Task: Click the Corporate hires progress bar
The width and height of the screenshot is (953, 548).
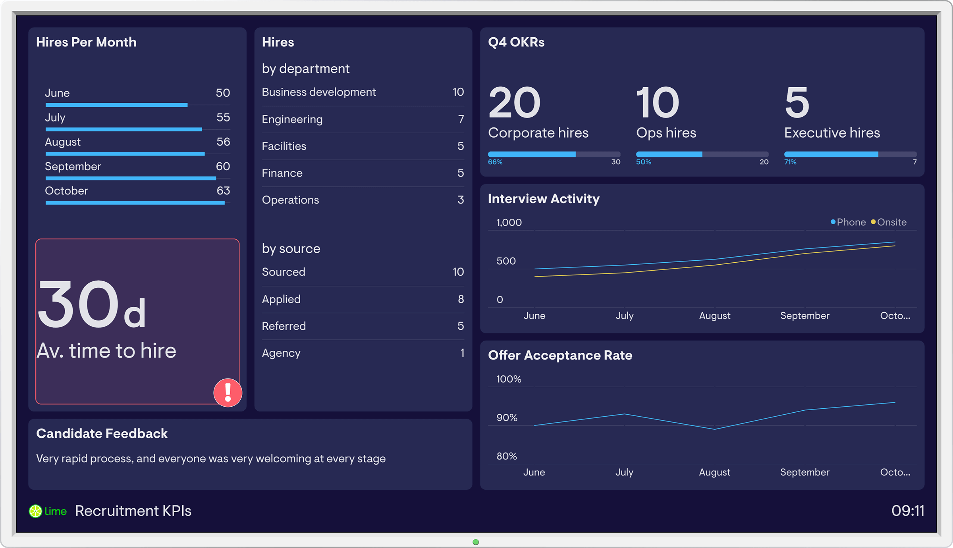Action: click(x=554, y=154)
